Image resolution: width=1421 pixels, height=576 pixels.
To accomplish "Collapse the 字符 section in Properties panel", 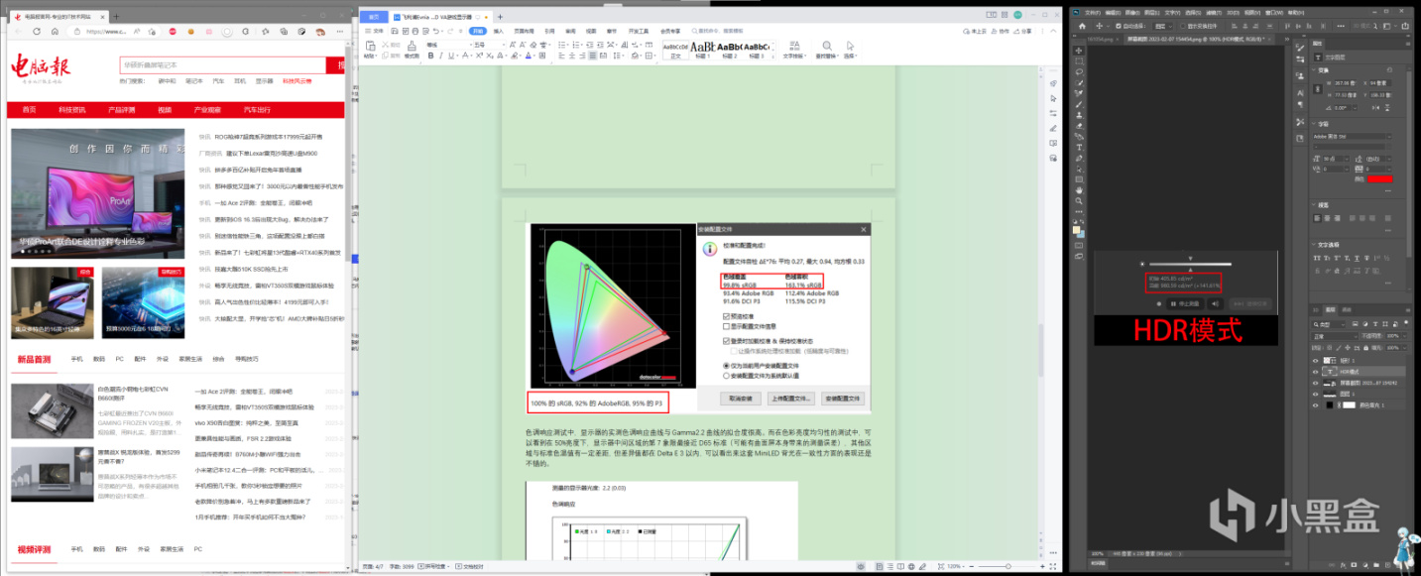I will 1314,124.
